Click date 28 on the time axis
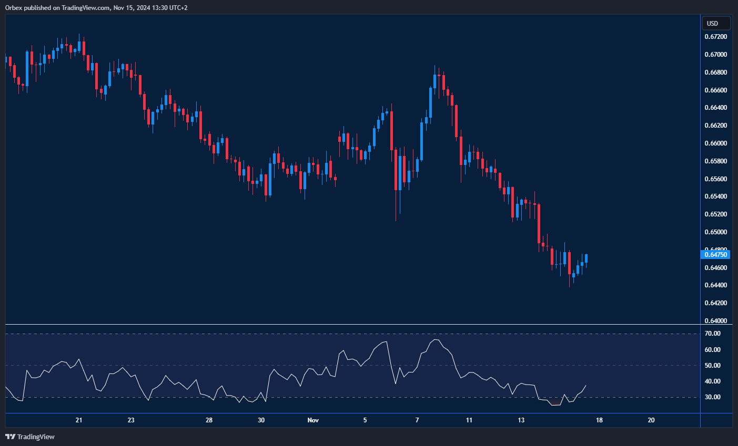The image size is (738, 446). [x=209, y=420]
